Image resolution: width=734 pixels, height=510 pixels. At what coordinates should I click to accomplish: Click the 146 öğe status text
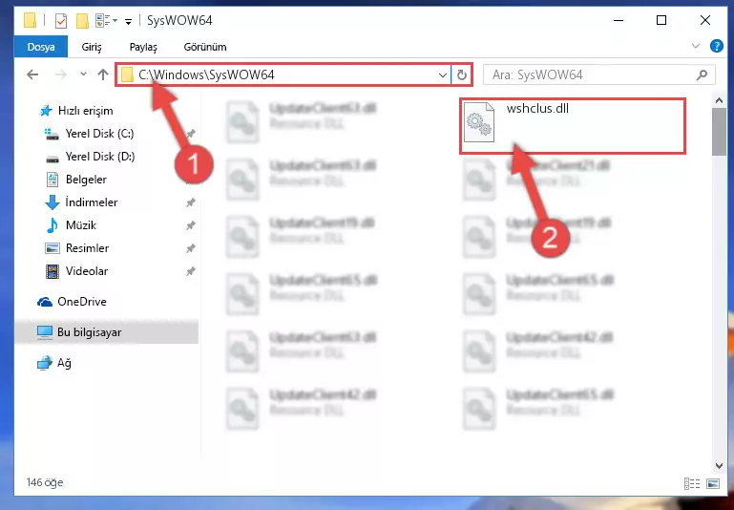click(x=45, y=482)
